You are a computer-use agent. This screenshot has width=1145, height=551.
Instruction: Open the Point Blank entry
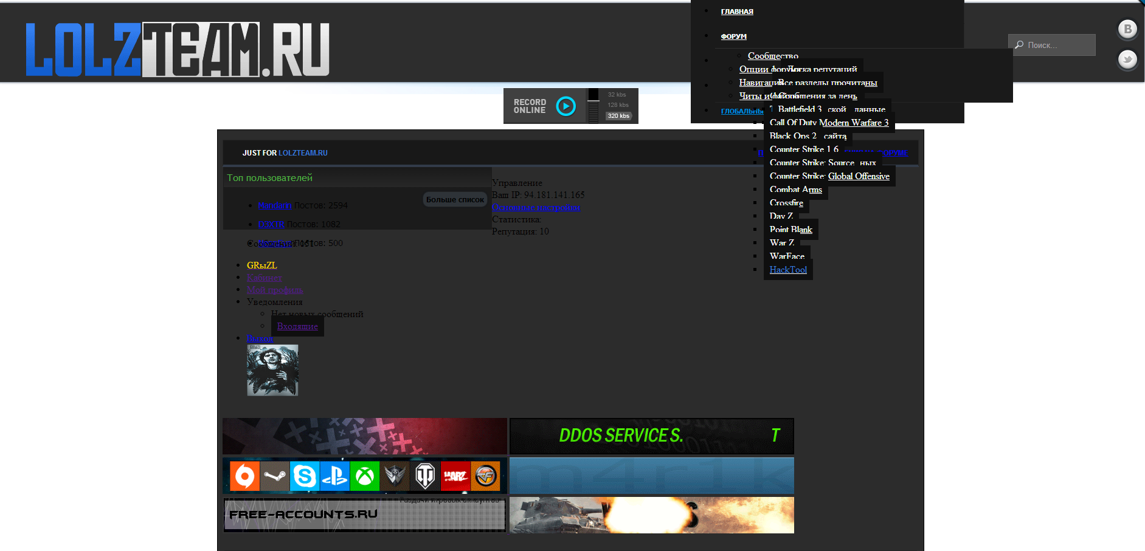coord(790,230)
